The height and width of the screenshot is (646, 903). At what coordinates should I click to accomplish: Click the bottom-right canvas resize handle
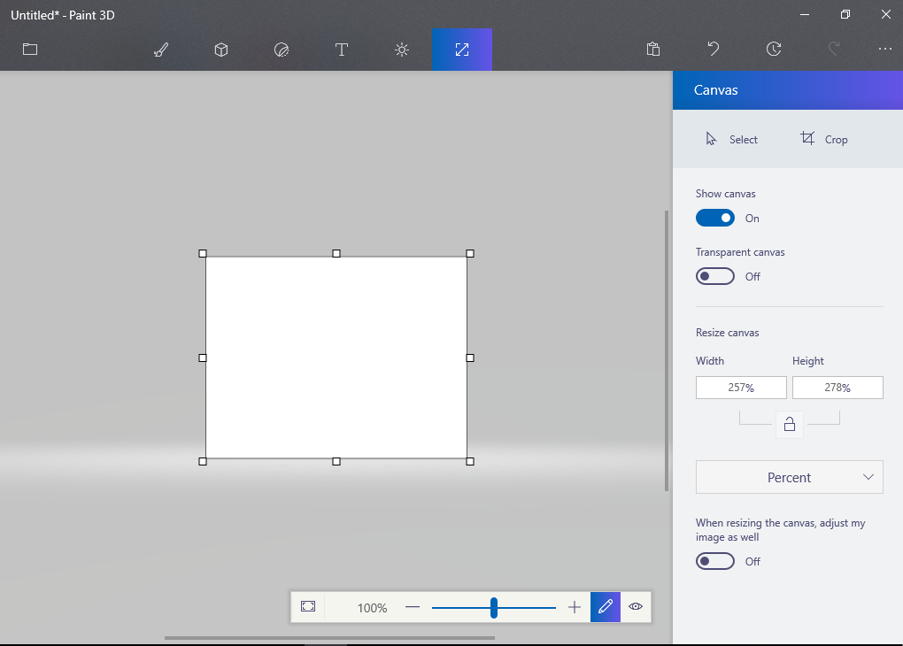[470, 461]
